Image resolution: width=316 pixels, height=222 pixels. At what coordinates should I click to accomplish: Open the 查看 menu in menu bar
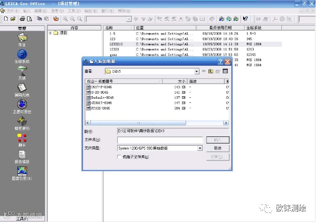click(x=57, y=11)
